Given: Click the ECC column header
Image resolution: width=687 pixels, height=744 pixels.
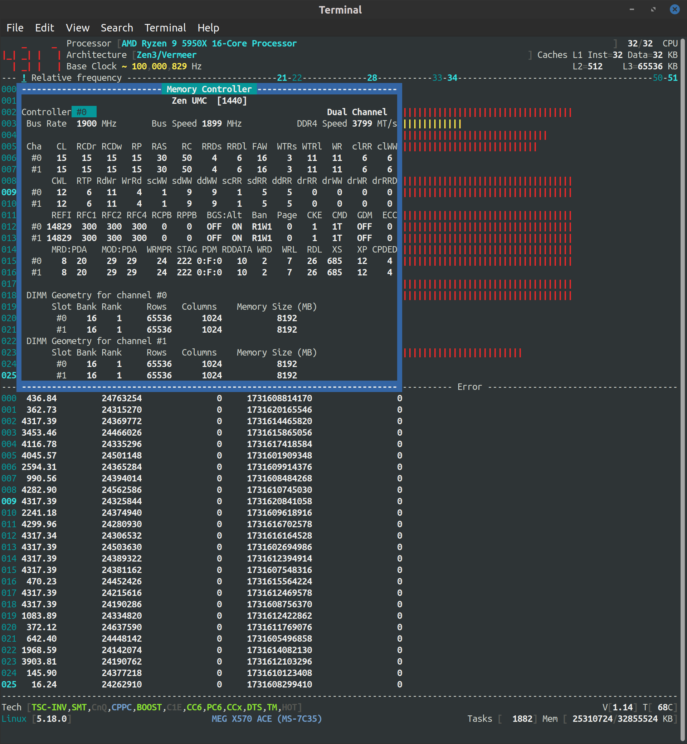Looking at the screenshot, I should pyautogui.click(x=390, y=215).
